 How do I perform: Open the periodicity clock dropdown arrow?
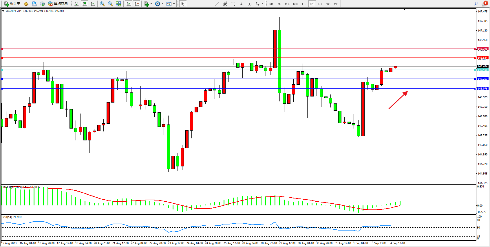[x=162, y=4]
